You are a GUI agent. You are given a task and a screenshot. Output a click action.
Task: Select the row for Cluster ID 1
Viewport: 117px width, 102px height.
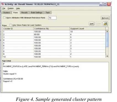click(54, 32)
